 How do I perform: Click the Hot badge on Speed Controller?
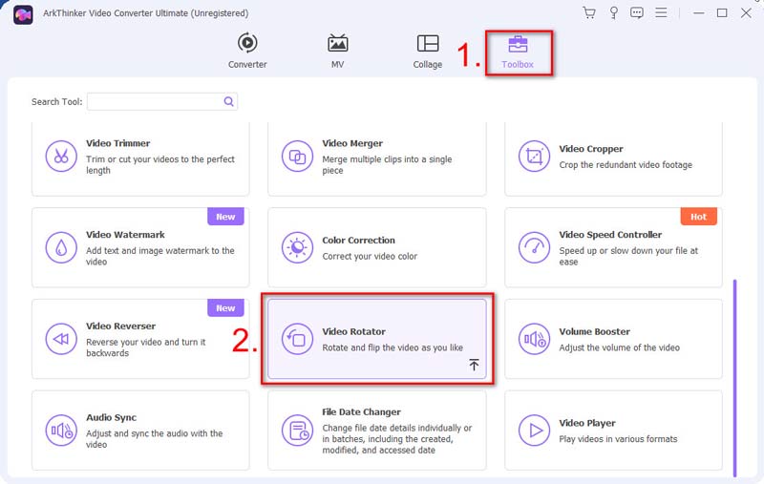coord(698,217)
